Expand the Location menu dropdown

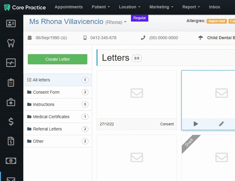click(x=130, y=7)
